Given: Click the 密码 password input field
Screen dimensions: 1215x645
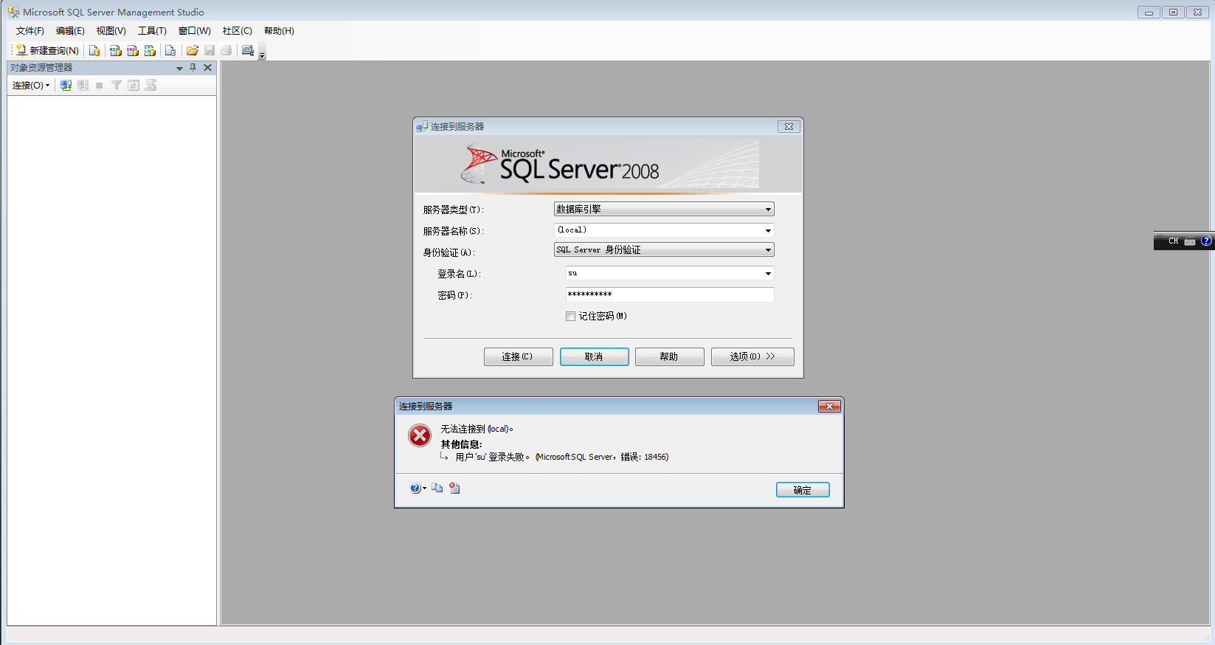Looking at the screenshot, I should 670,294.
